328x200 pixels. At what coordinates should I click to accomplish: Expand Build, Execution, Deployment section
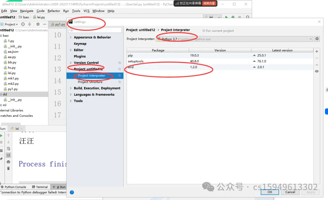point(71,88)
